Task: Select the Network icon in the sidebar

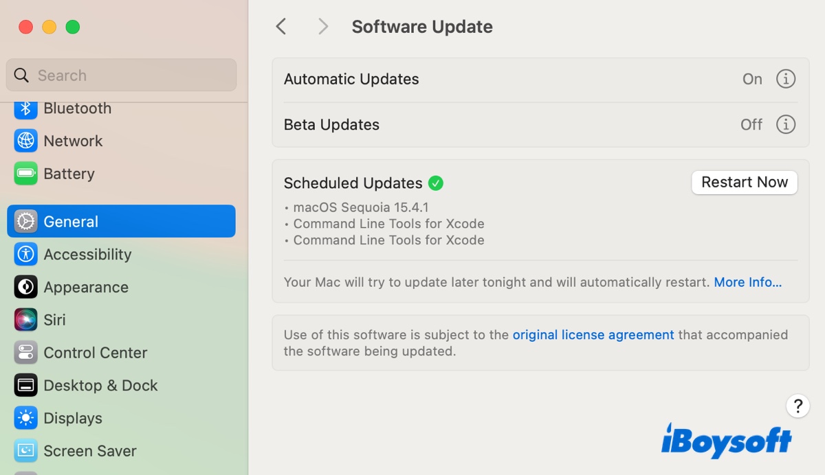Action: (72, 141)
